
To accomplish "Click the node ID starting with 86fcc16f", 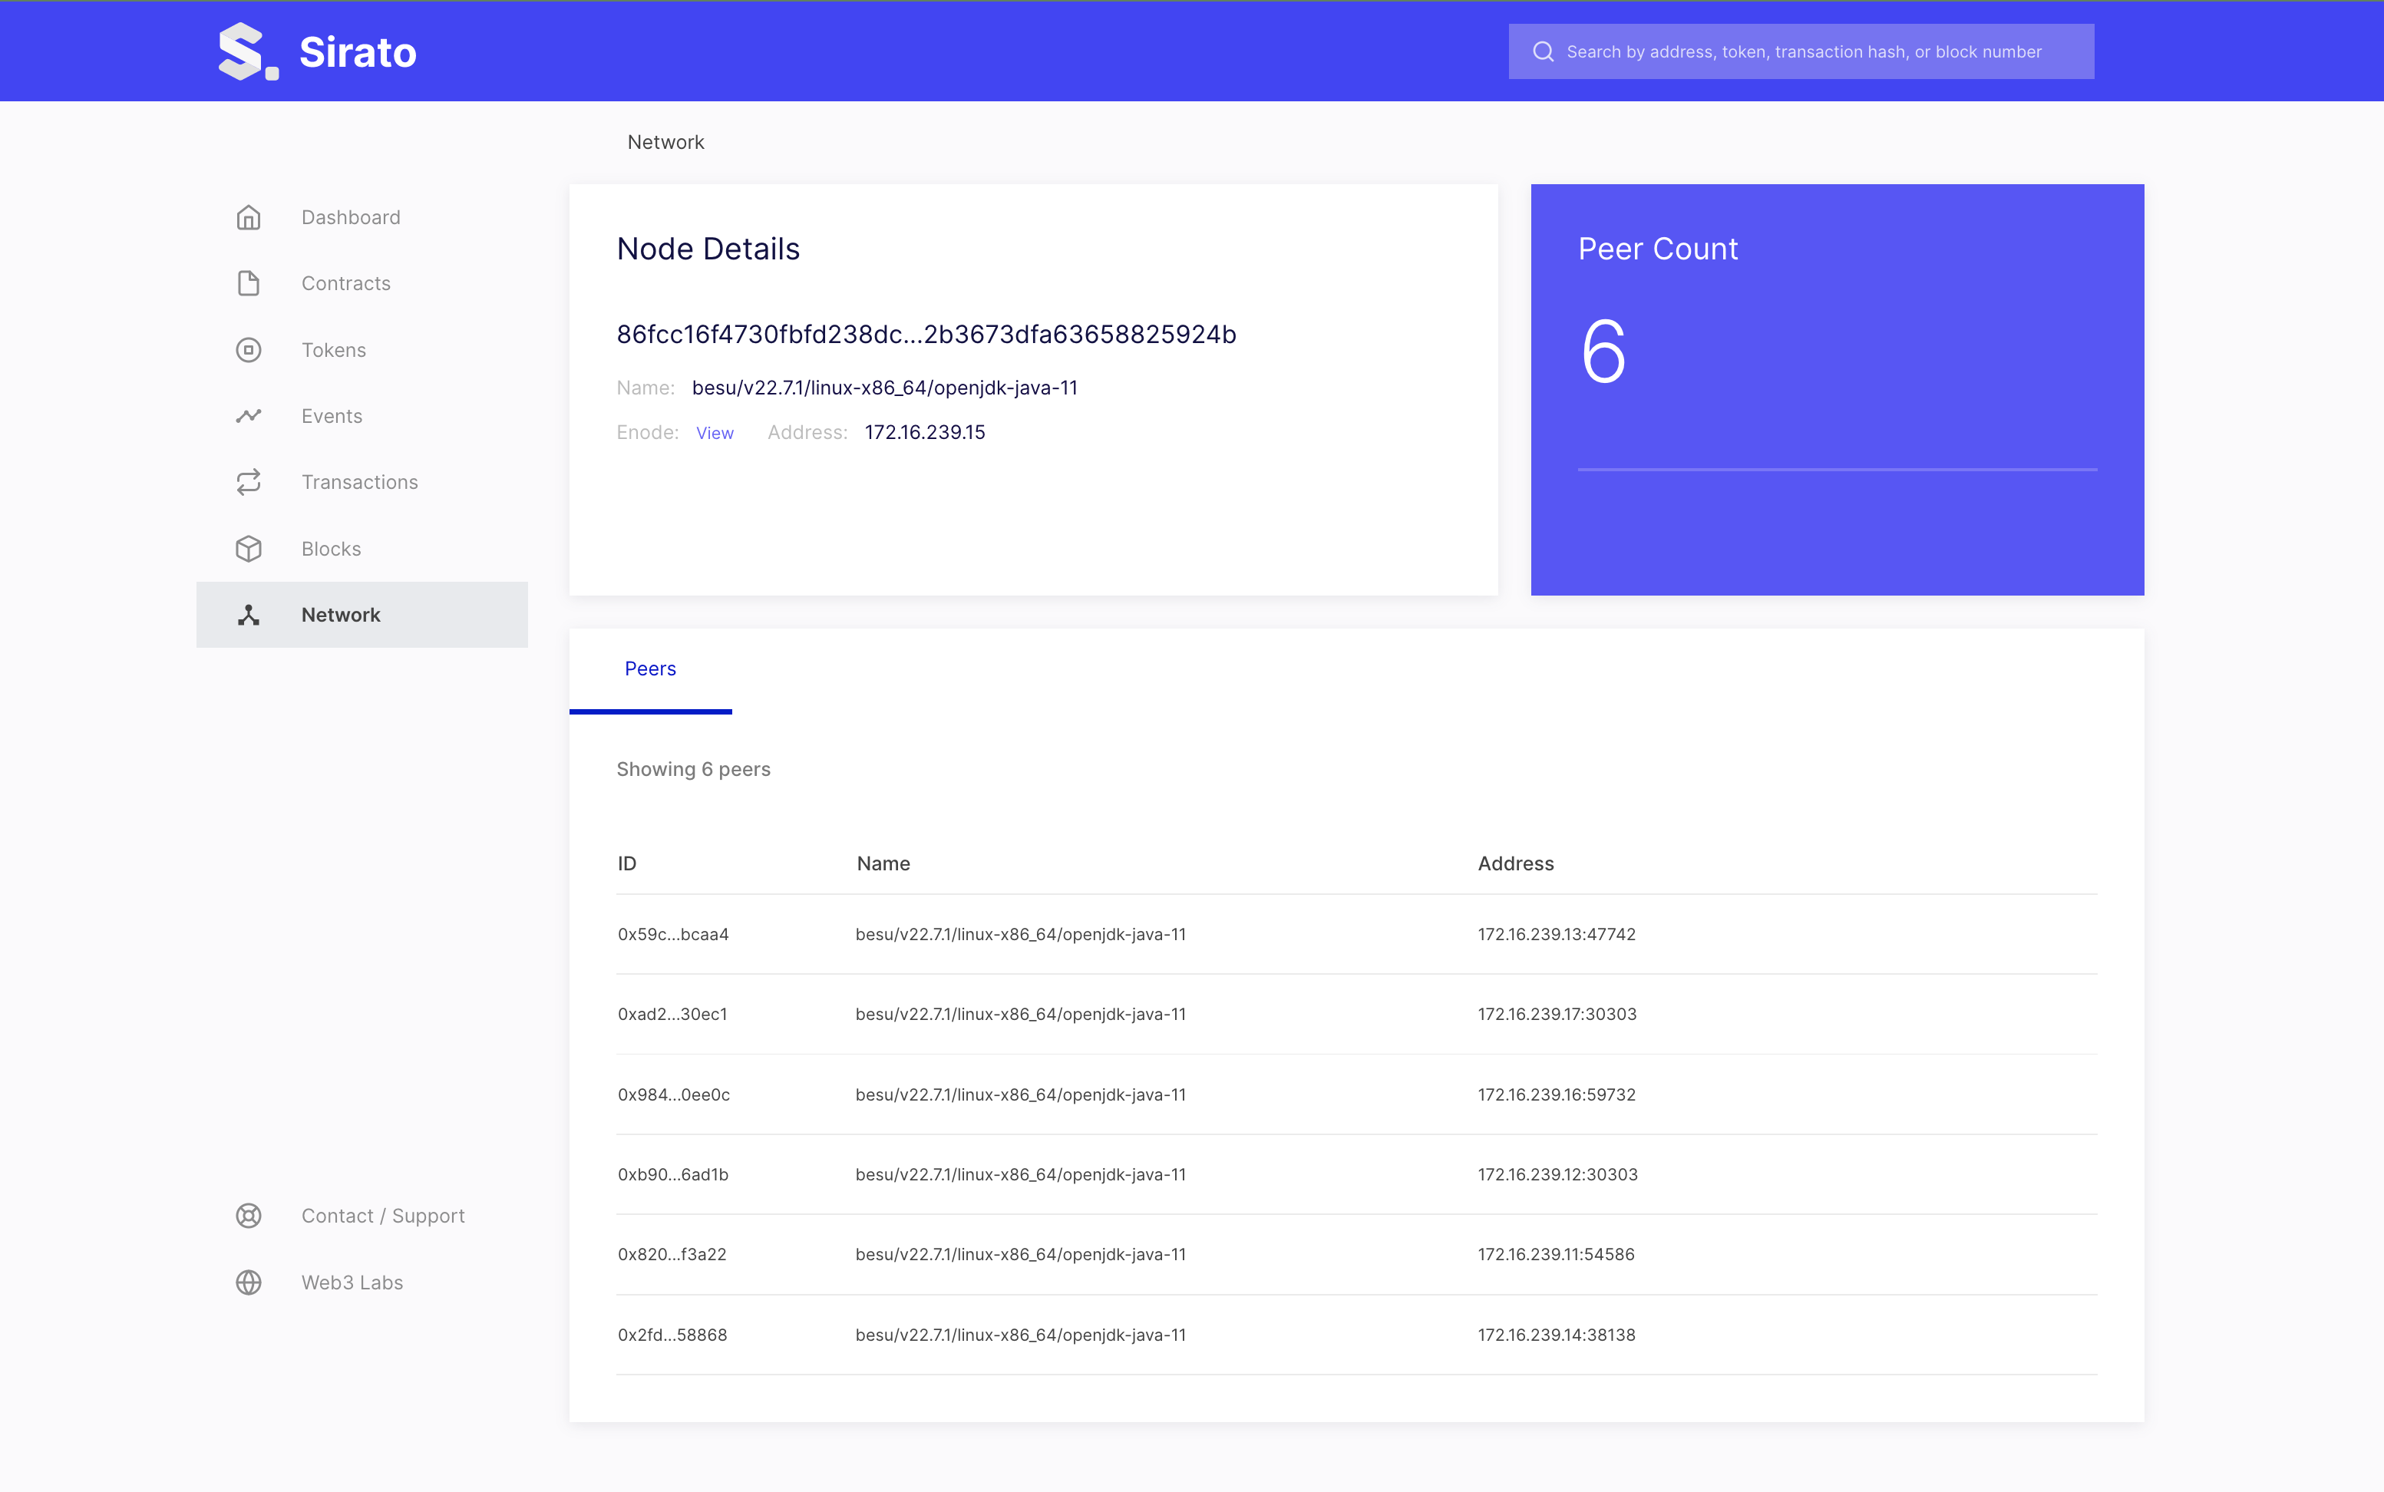I will 926,334.
